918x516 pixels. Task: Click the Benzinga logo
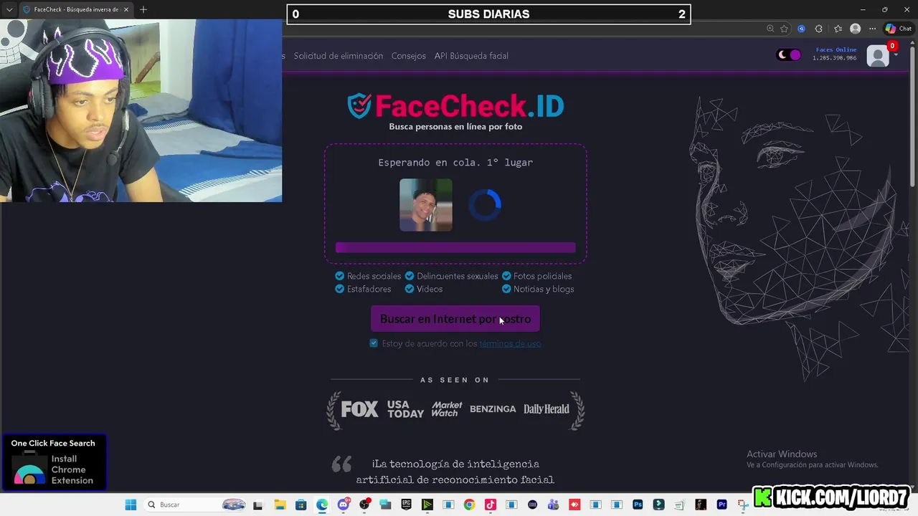pyautogui.click(x=493, y=409)
